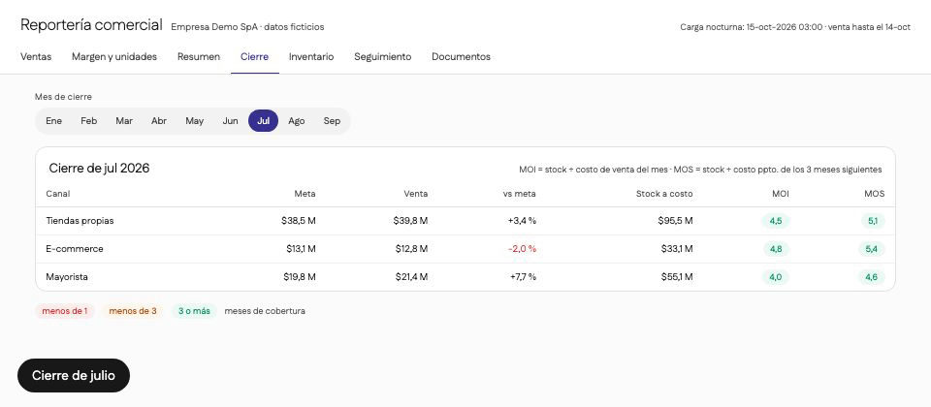Click the green '3 o más' legend chip
931x407 pixels.
coord(194,311)
